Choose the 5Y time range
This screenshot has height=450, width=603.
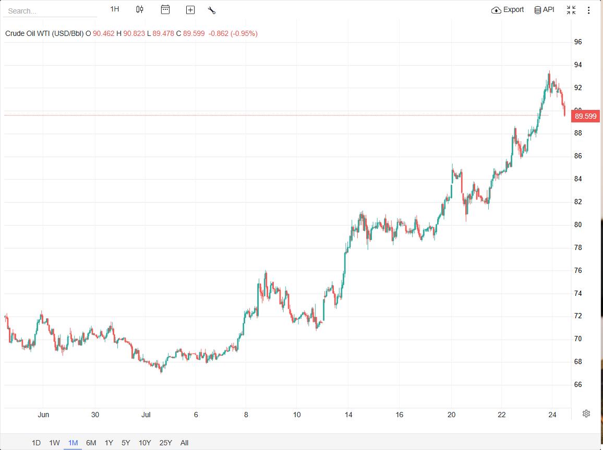point(126,443)
